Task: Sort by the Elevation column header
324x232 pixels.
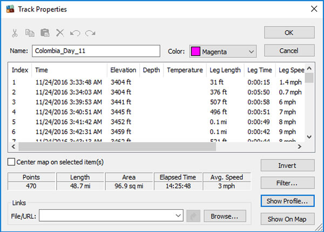Action: click(123, 70)
